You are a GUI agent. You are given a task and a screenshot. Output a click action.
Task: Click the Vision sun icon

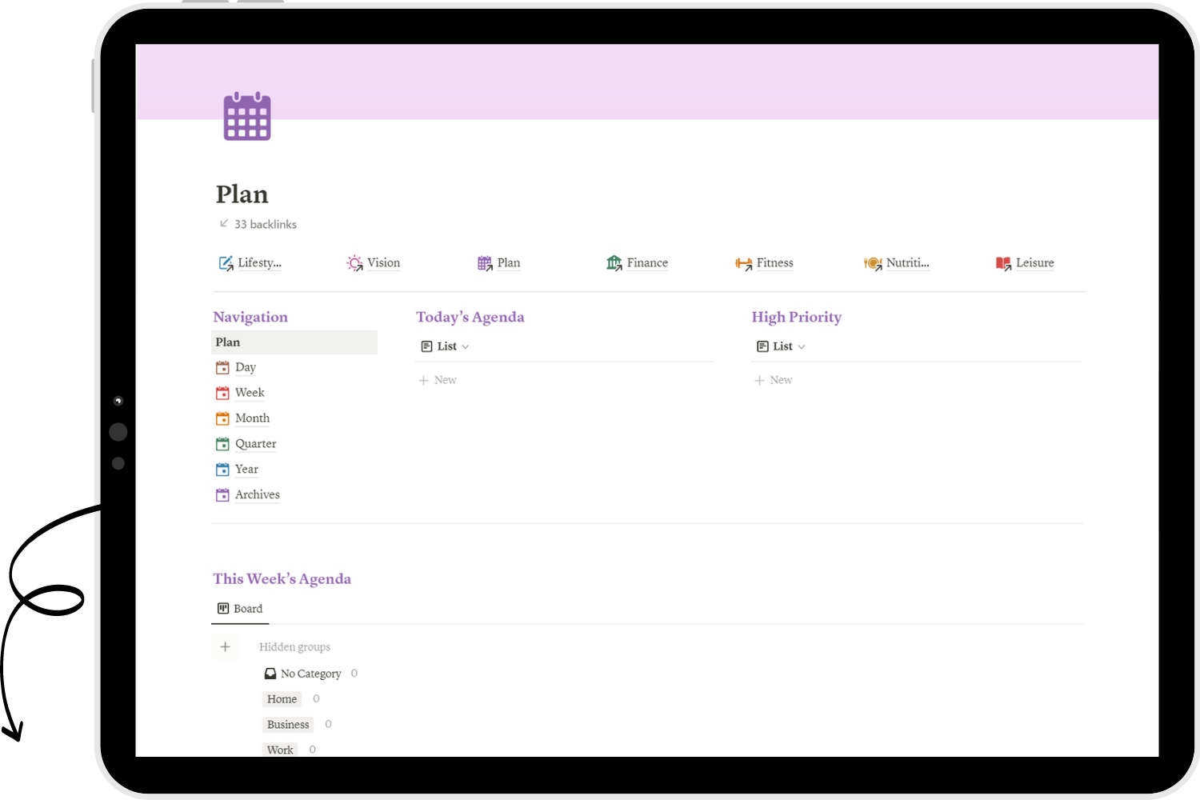point(354,263)
